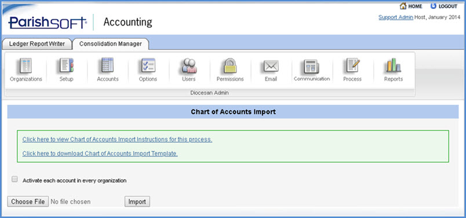Click the ParishSOFT logo

click(x=48, y=23)
